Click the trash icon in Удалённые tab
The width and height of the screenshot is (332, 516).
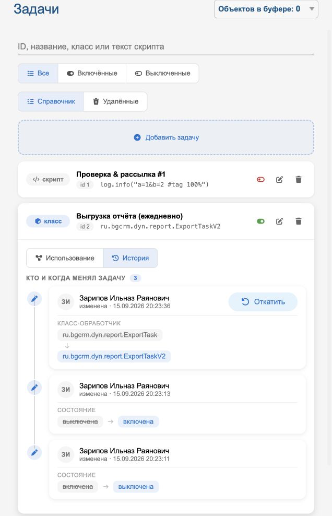pyautogui.click(x=96, y=101)
